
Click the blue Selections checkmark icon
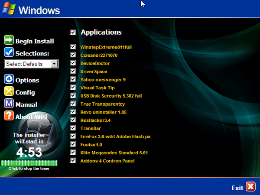tap(9, 52)
